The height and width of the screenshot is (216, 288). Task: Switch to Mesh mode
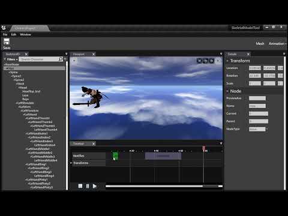pos(260,44)
